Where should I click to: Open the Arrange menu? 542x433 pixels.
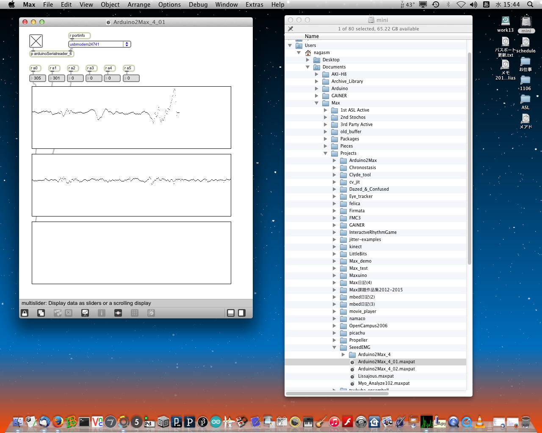click(x=139, y=5)
